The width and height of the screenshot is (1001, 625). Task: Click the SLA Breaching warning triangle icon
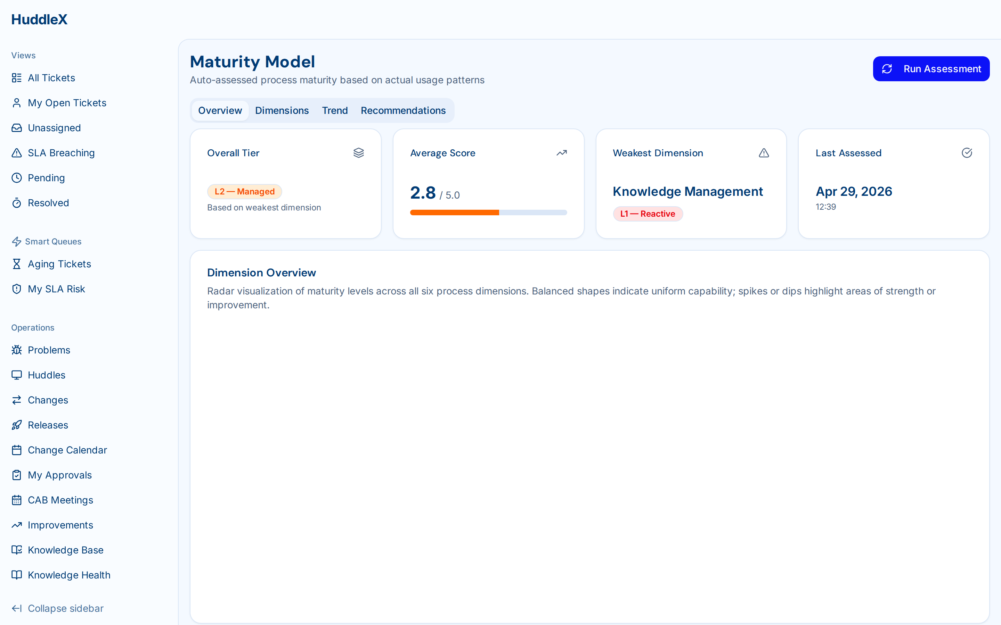coord(17,153)
